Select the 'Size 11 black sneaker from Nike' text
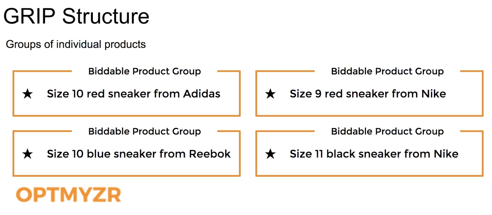492x215 pixels. (374, 154)
